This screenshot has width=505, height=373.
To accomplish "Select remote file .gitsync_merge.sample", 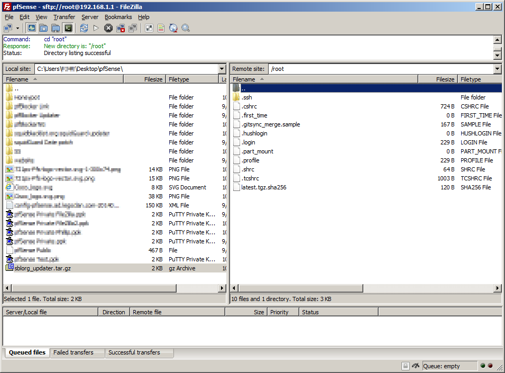I will point(271,124).
